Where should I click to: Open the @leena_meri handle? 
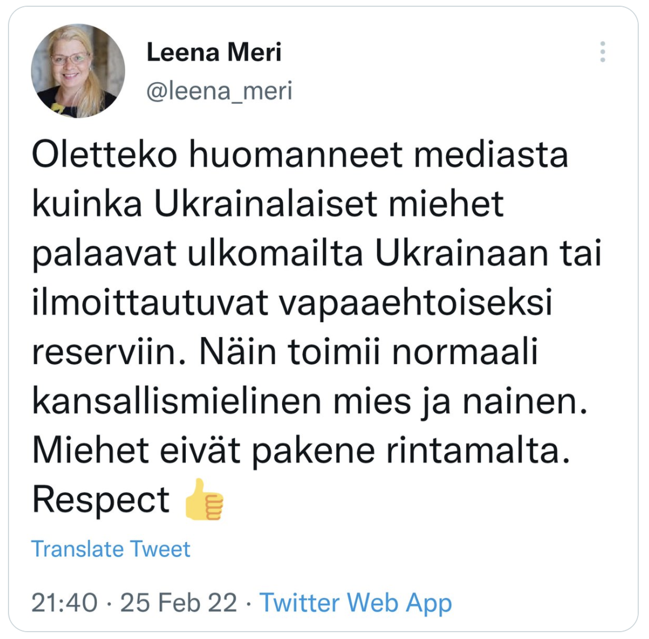219,91
